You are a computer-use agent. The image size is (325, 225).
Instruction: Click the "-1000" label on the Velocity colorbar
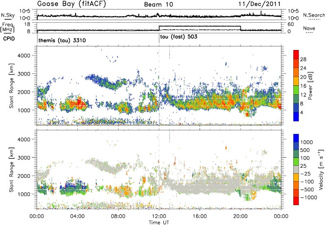point(308,197)
